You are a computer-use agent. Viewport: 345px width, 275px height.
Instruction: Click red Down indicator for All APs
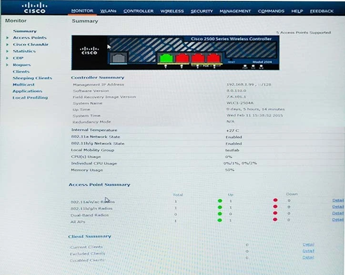[x=275, y=220]
